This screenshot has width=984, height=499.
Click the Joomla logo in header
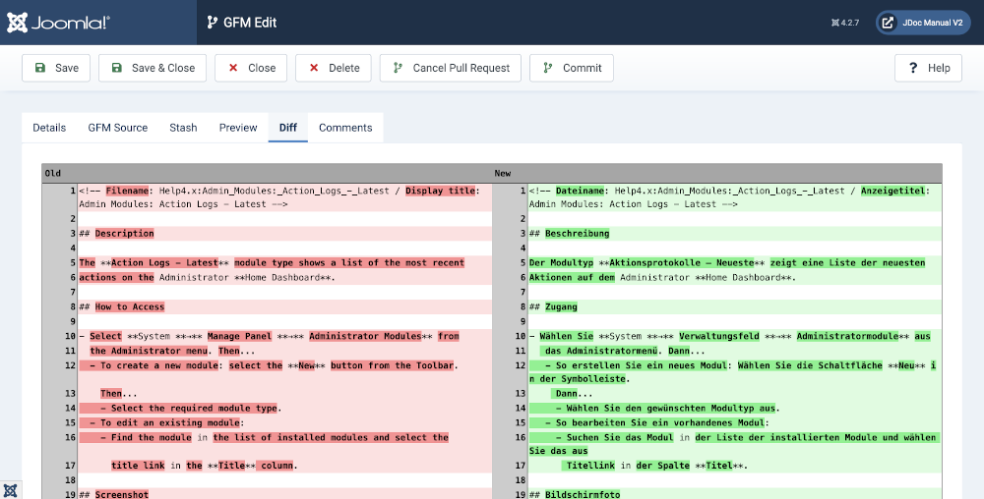58,23
